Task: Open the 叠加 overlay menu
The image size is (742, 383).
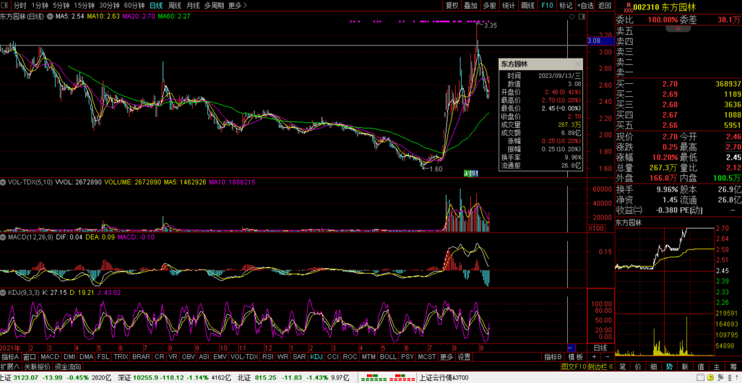Action: [x=470, y=6]
